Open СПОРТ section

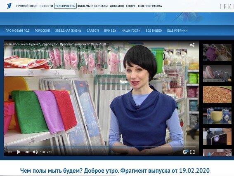[x=131, y=6]
